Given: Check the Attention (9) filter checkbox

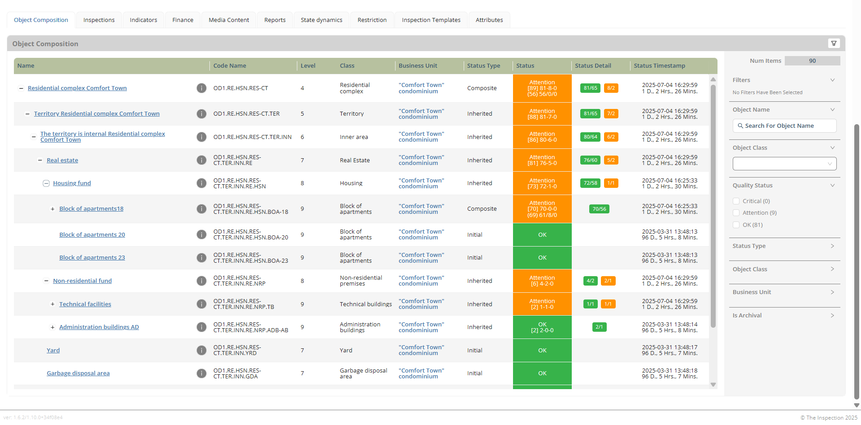Looking at the screenshot, I should tap(736, 213).
